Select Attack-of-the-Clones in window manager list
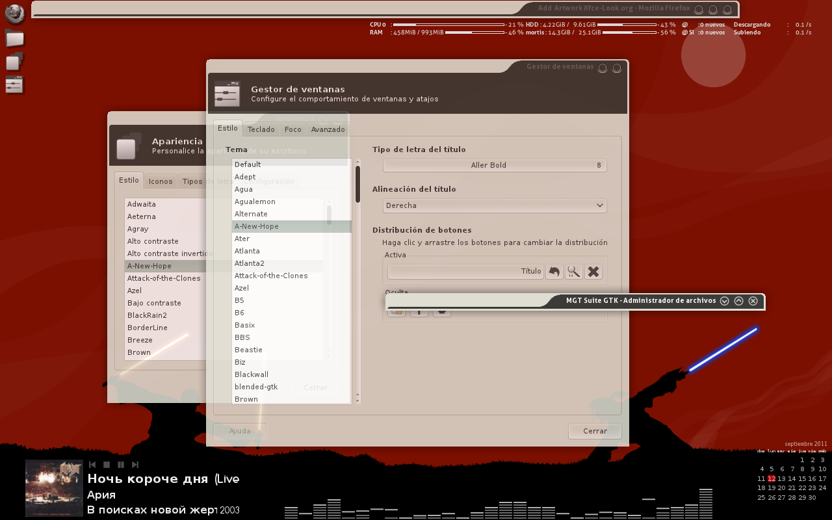832x520 pixels. click(x=291, y=276)
